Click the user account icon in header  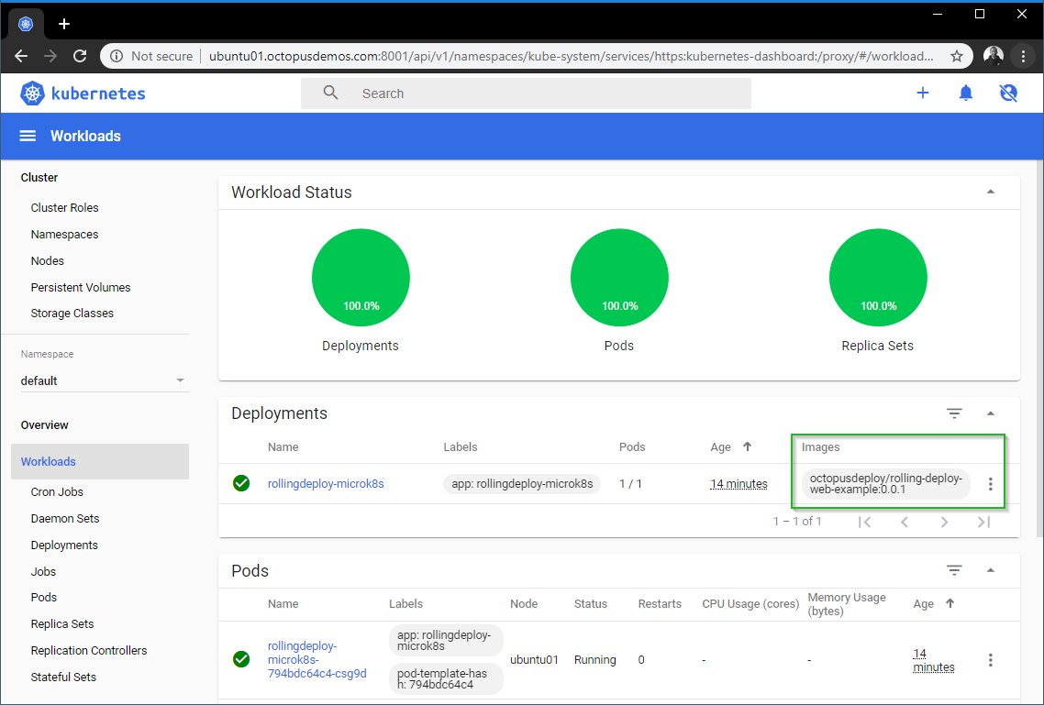pyautogui.click(x=1008, y=93)
